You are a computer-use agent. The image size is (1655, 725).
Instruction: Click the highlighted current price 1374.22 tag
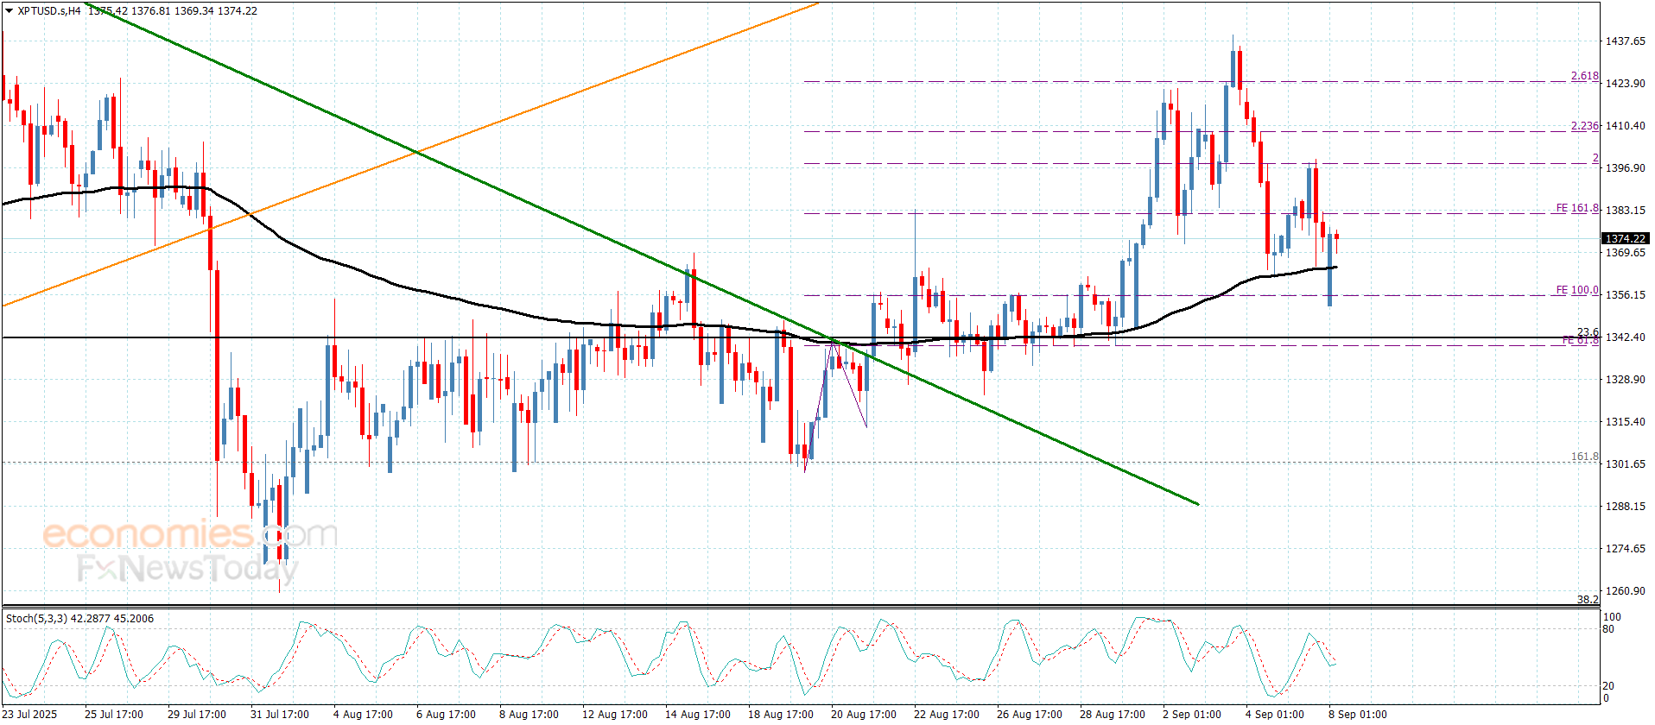pyautogui.click(x=1625, y=238)
